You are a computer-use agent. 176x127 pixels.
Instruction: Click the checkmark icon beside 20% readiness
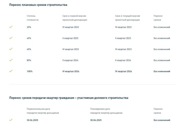pos(11,27)
